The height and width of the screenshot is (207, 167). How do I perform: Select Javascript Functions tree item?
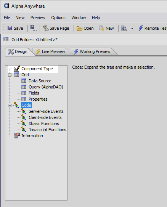47,130
